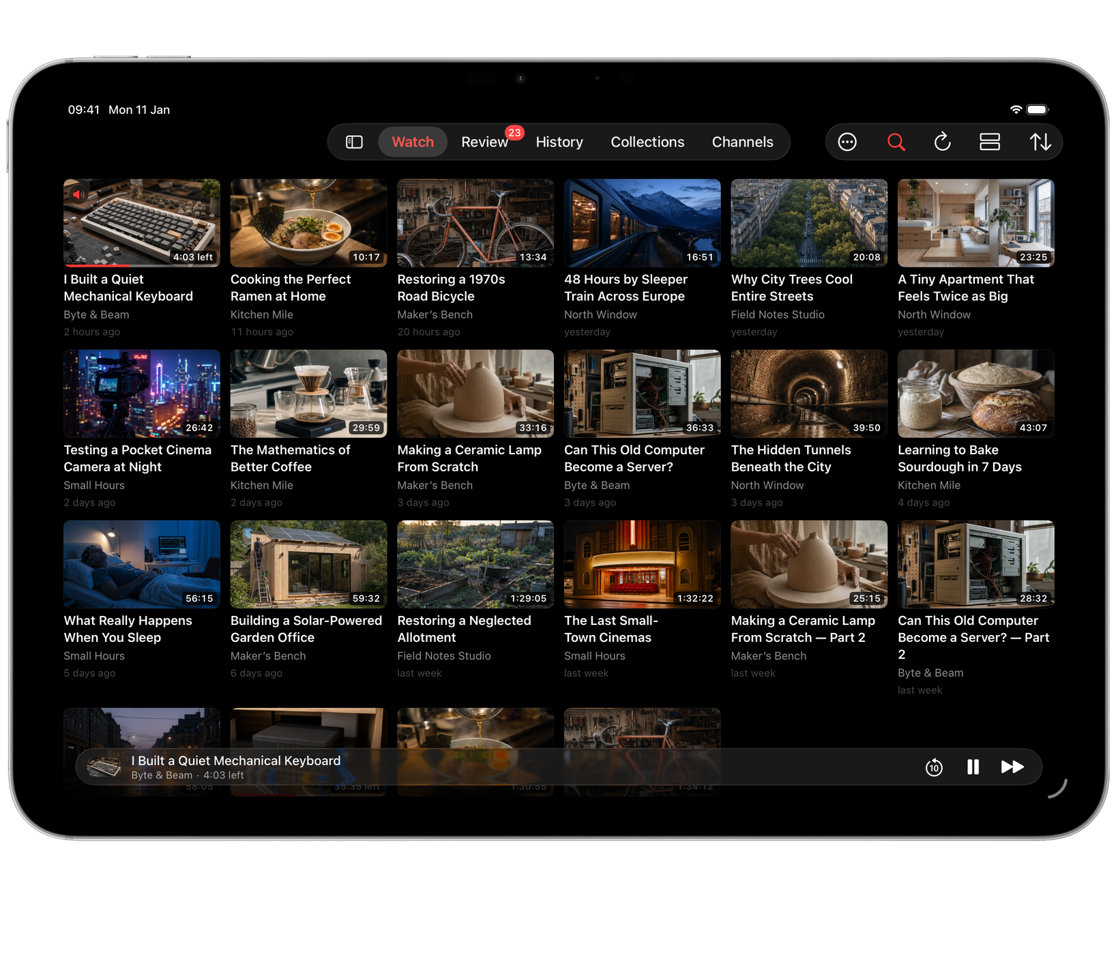The width and height of the screenshot is (1118, 955).
Task: Tap the battery status icon
Action: coord(1038,110)
